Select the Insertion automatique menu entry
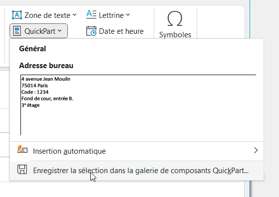Image resolution: width=279 pixels, height=197 pixels. point(137,151)
